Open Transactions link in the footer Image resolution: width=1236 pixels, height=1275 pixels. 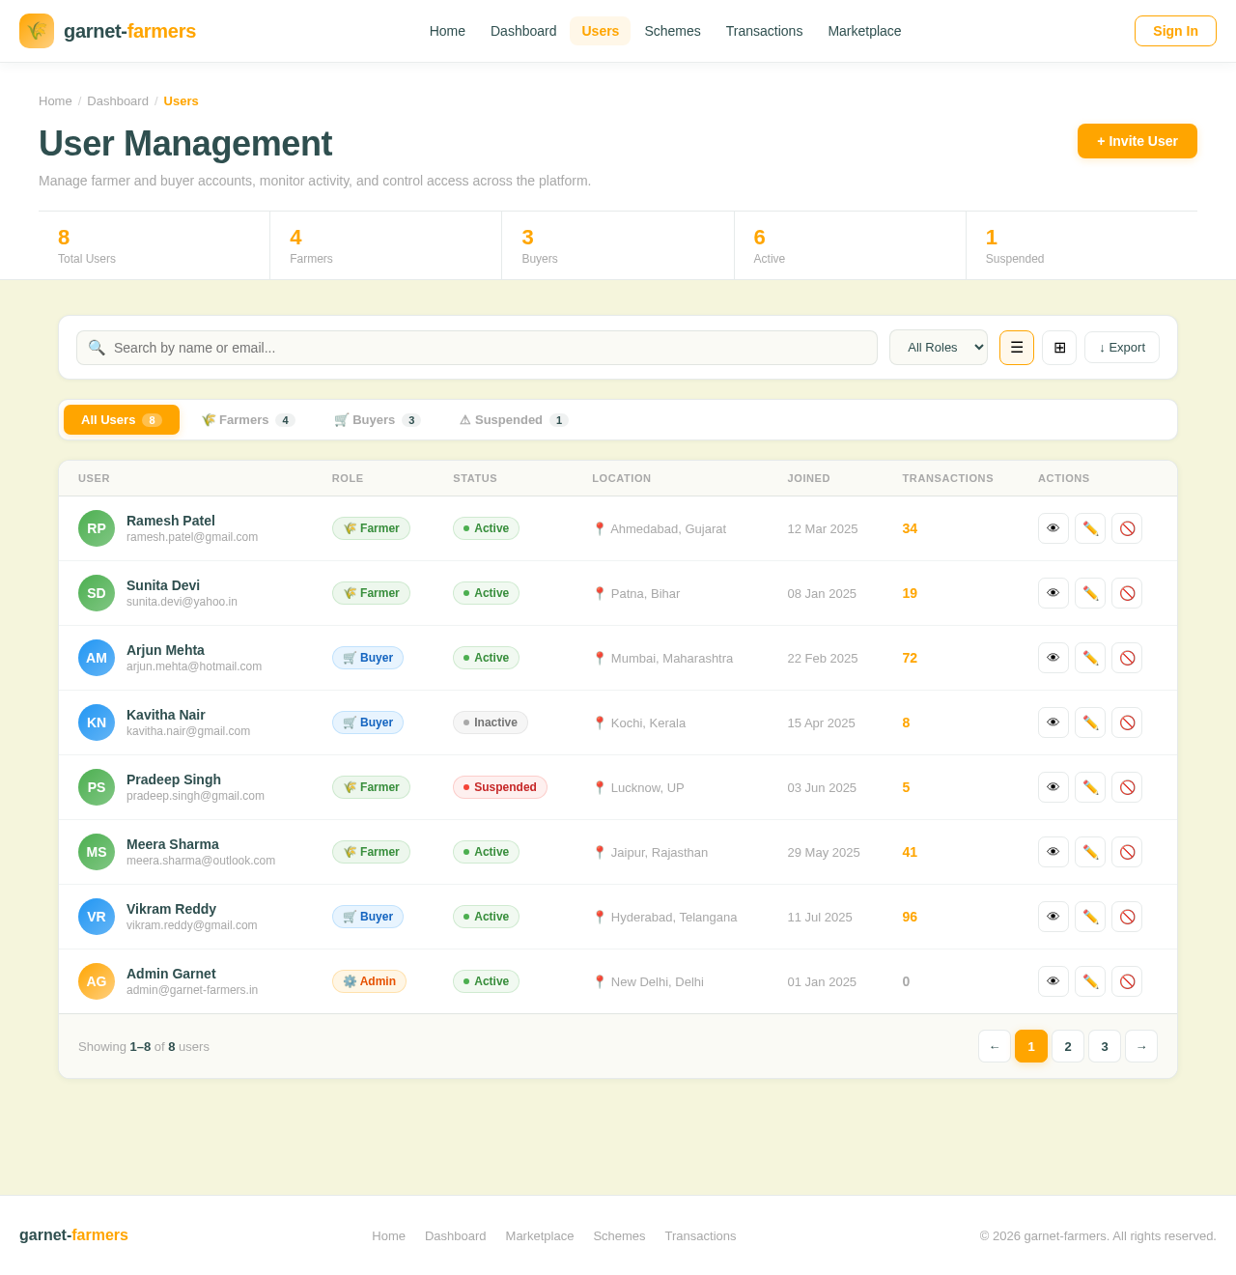click(x=700, y=1235)
